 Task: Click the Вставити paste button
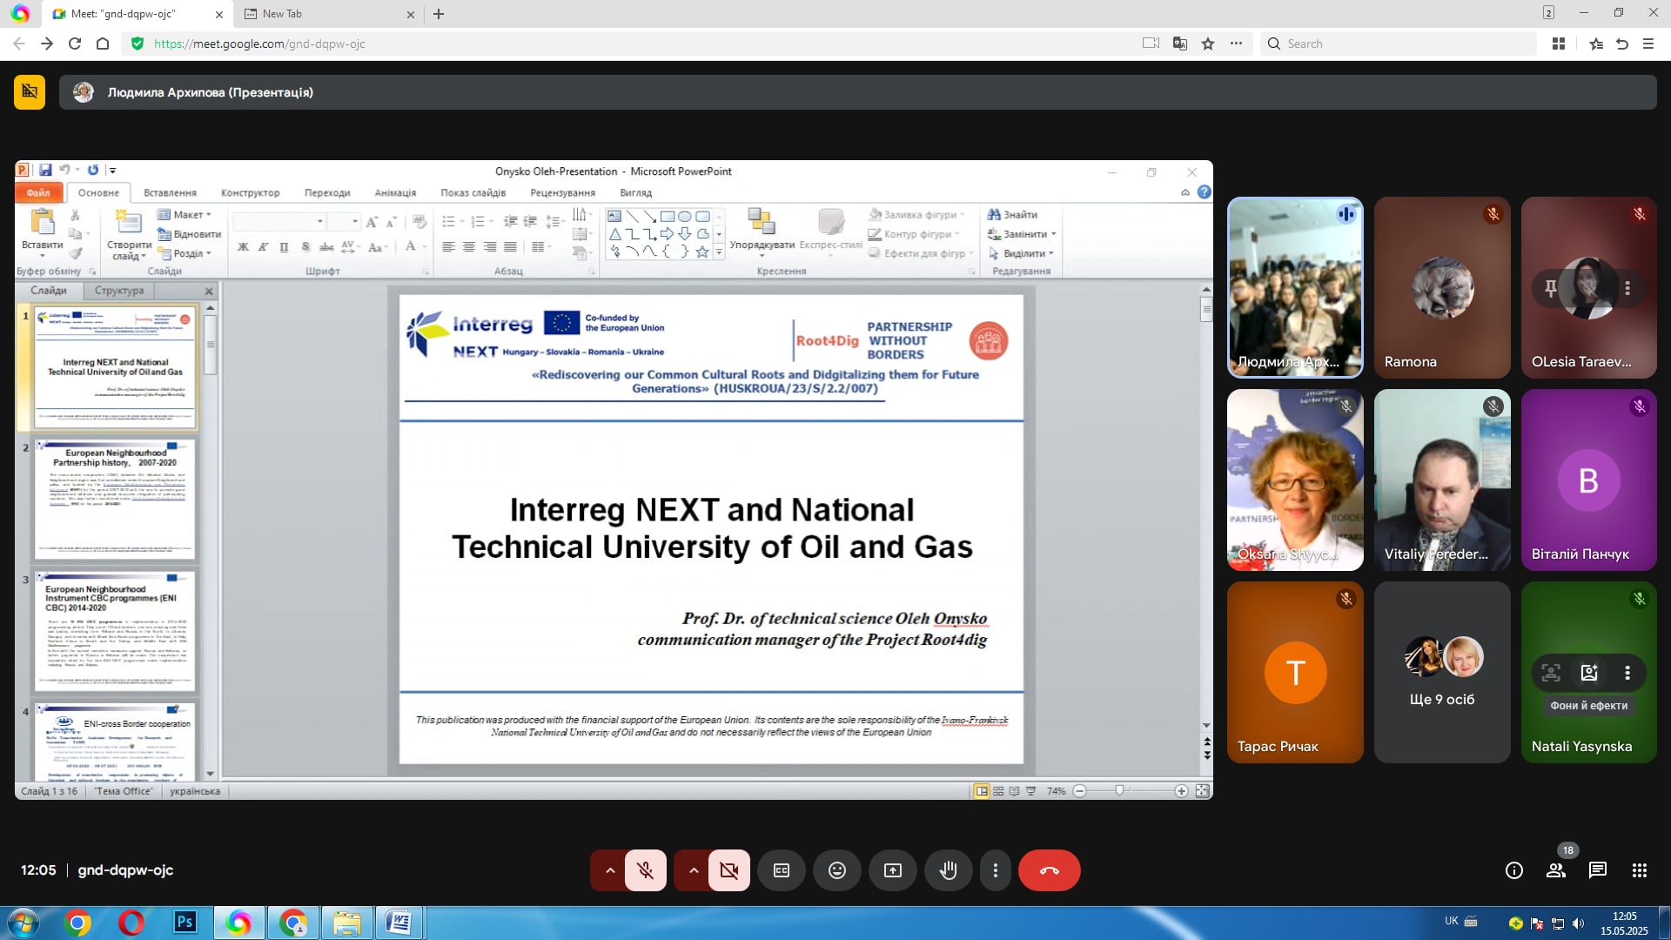click(x=42, y=231)
